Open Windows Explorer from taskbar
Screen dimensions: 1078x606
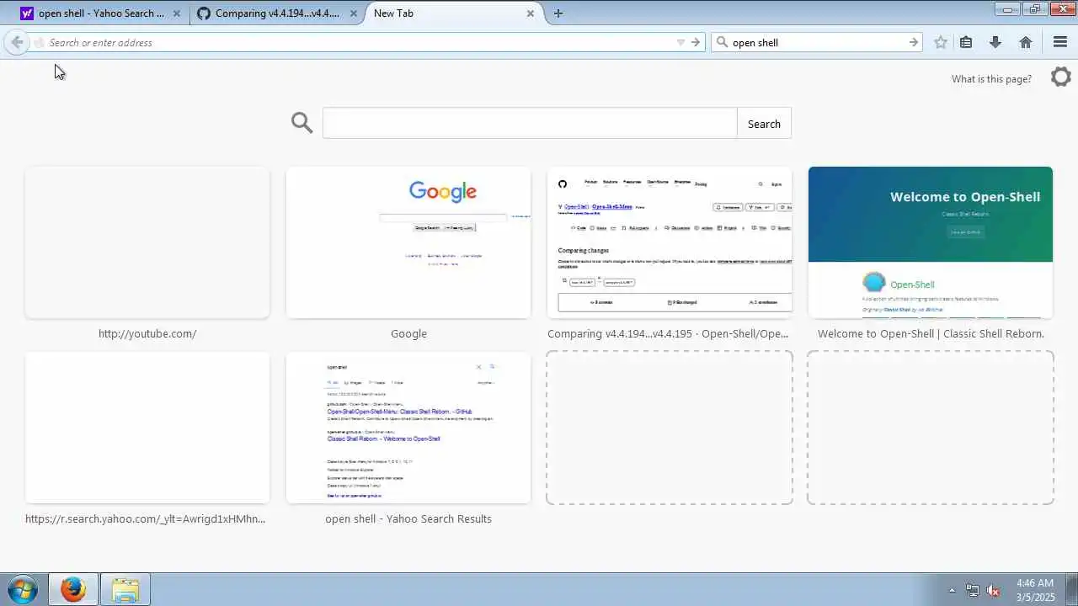pyautogui.click(x=125, y=589)
